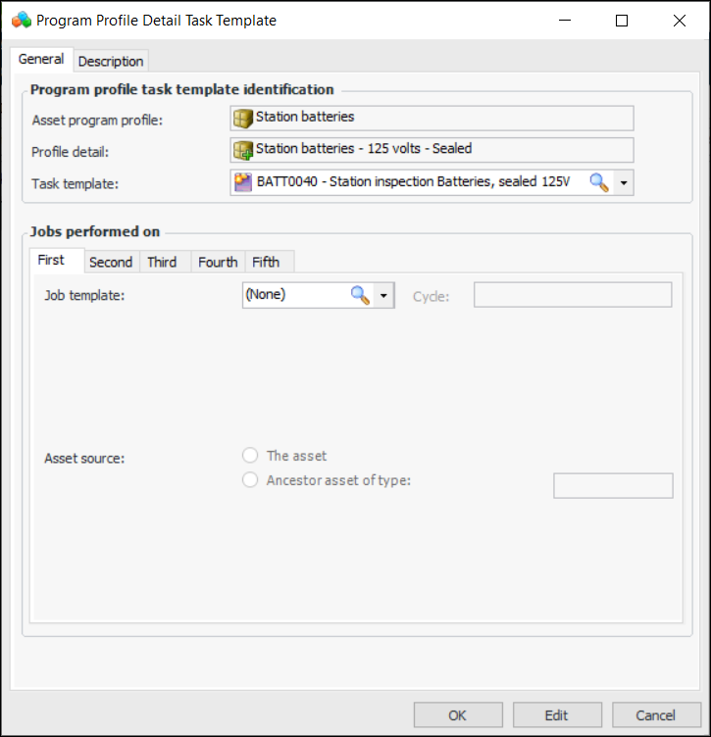Maximize the Program Profile Detail window
711x737 pixels.
[622, 21]
